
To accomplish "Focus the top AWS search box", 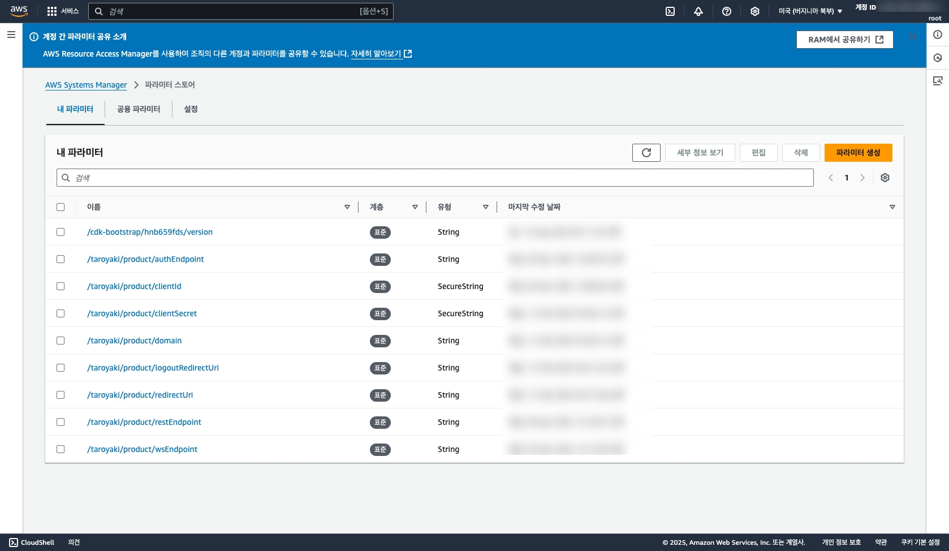I will coord(241,11).
